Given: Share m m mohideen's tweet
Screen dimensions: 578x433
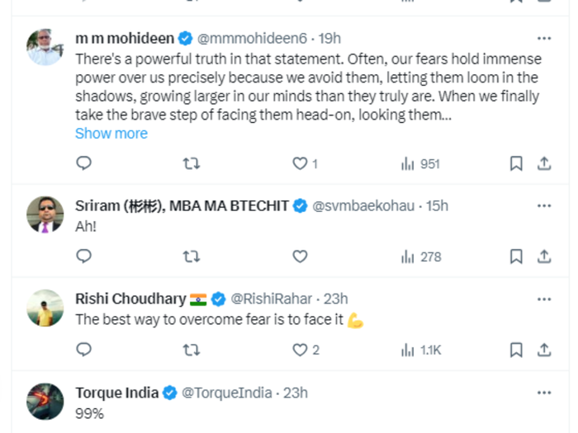Looking at the screenshot, I should click(544, 164).
